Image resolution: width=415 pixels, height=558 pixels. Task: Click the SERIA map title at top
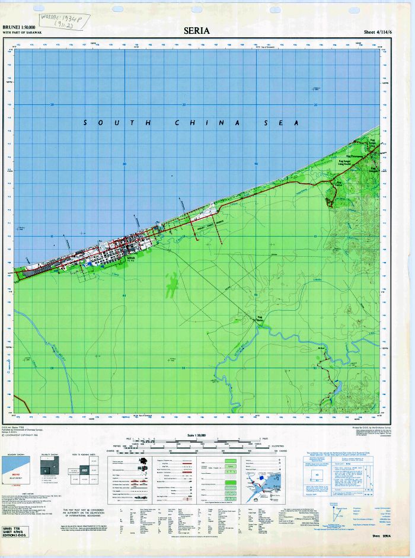point(196,30)
